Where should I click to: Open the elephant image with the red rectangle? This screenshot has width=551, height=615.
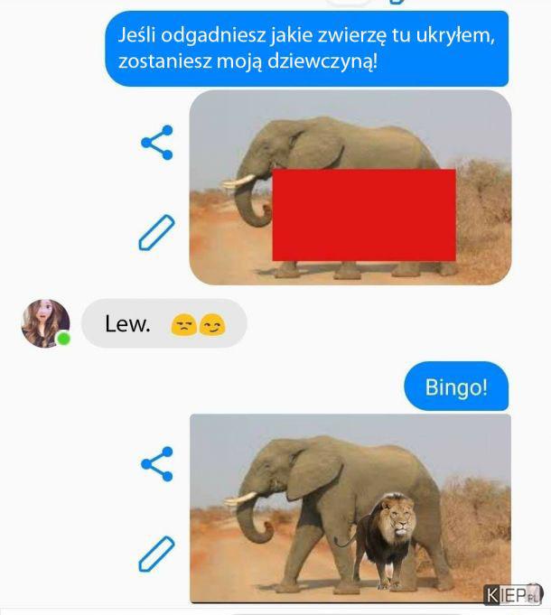[350, 188]
